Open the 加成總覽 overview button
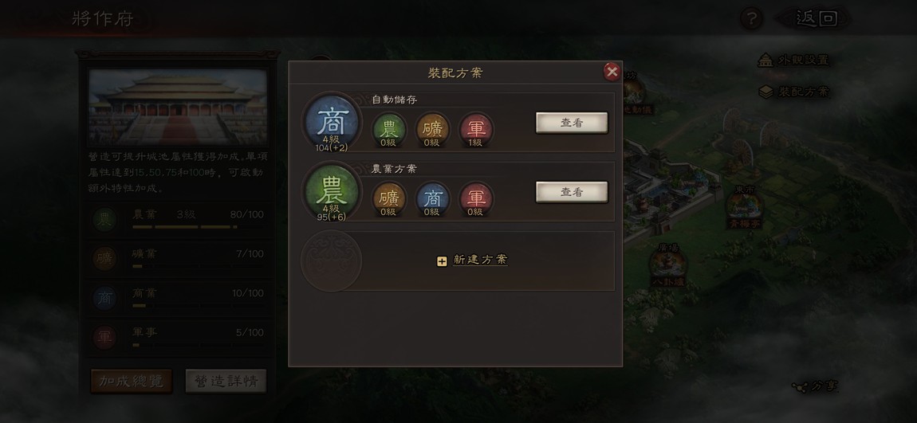 [x=131, y=381]
